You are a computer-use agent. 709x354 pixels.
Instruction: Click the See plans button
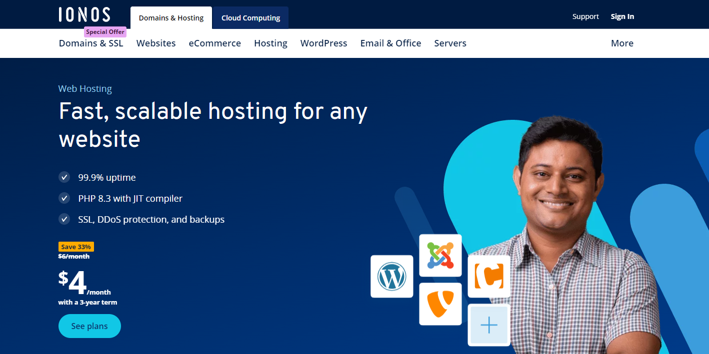pyautogui.click(x=89, y=326)
